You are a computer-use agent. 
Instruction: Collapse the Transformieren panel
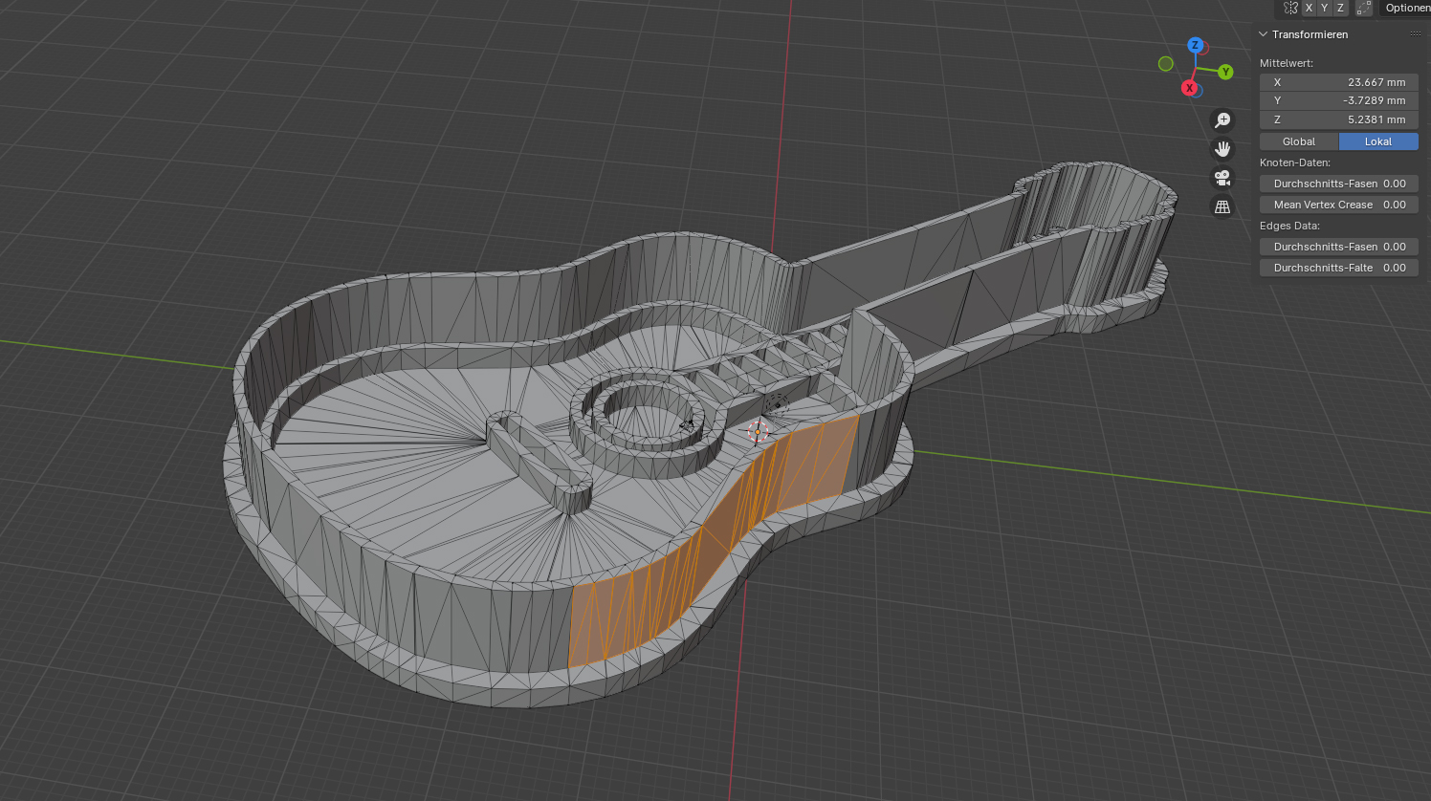1264,34
